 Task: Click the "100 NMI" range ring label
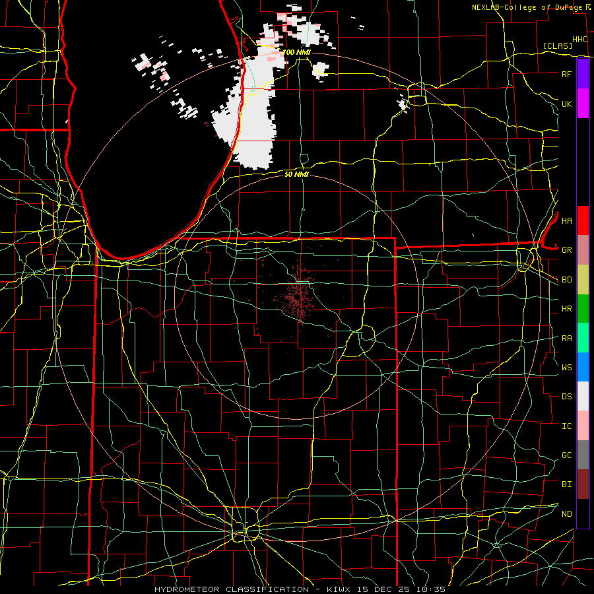click(296, 52)
